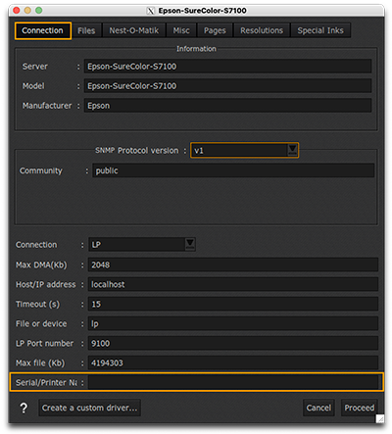This screenshot has width=392, height=434.
Task: Open the Connection type LP dropdown
Action: click(142, 244)
